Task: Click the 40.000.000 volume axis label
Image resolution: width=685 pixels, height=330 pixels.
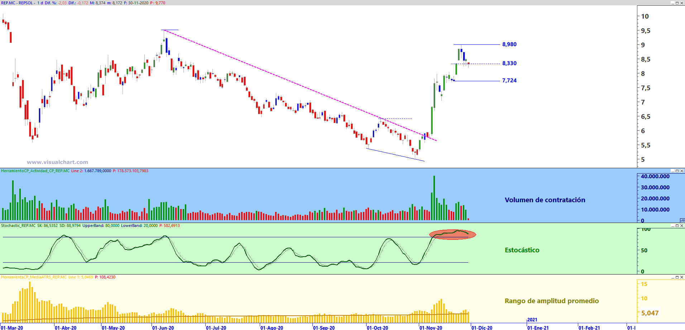Action: pyautogui.click(x=655, y=176)
